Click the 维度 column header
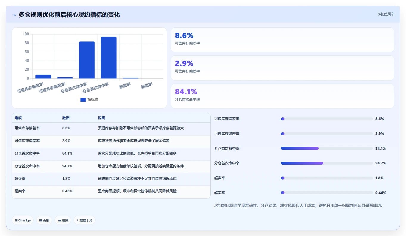406x236 pixels. tap(18, 118)
